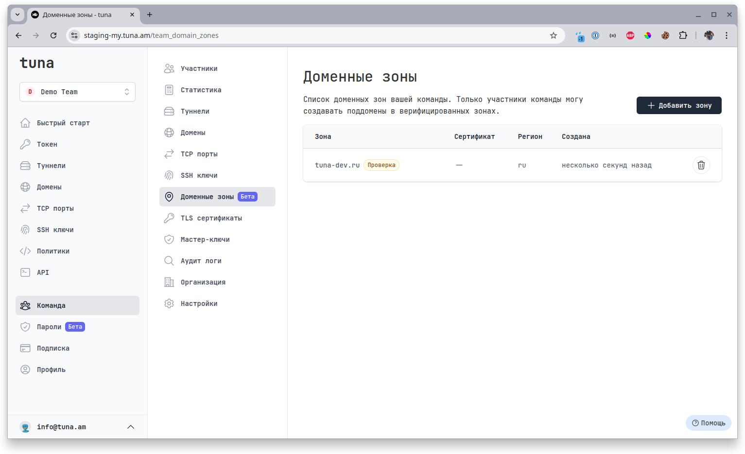
Task: Open the browser extensions puzzle menu
Action: 683,35
